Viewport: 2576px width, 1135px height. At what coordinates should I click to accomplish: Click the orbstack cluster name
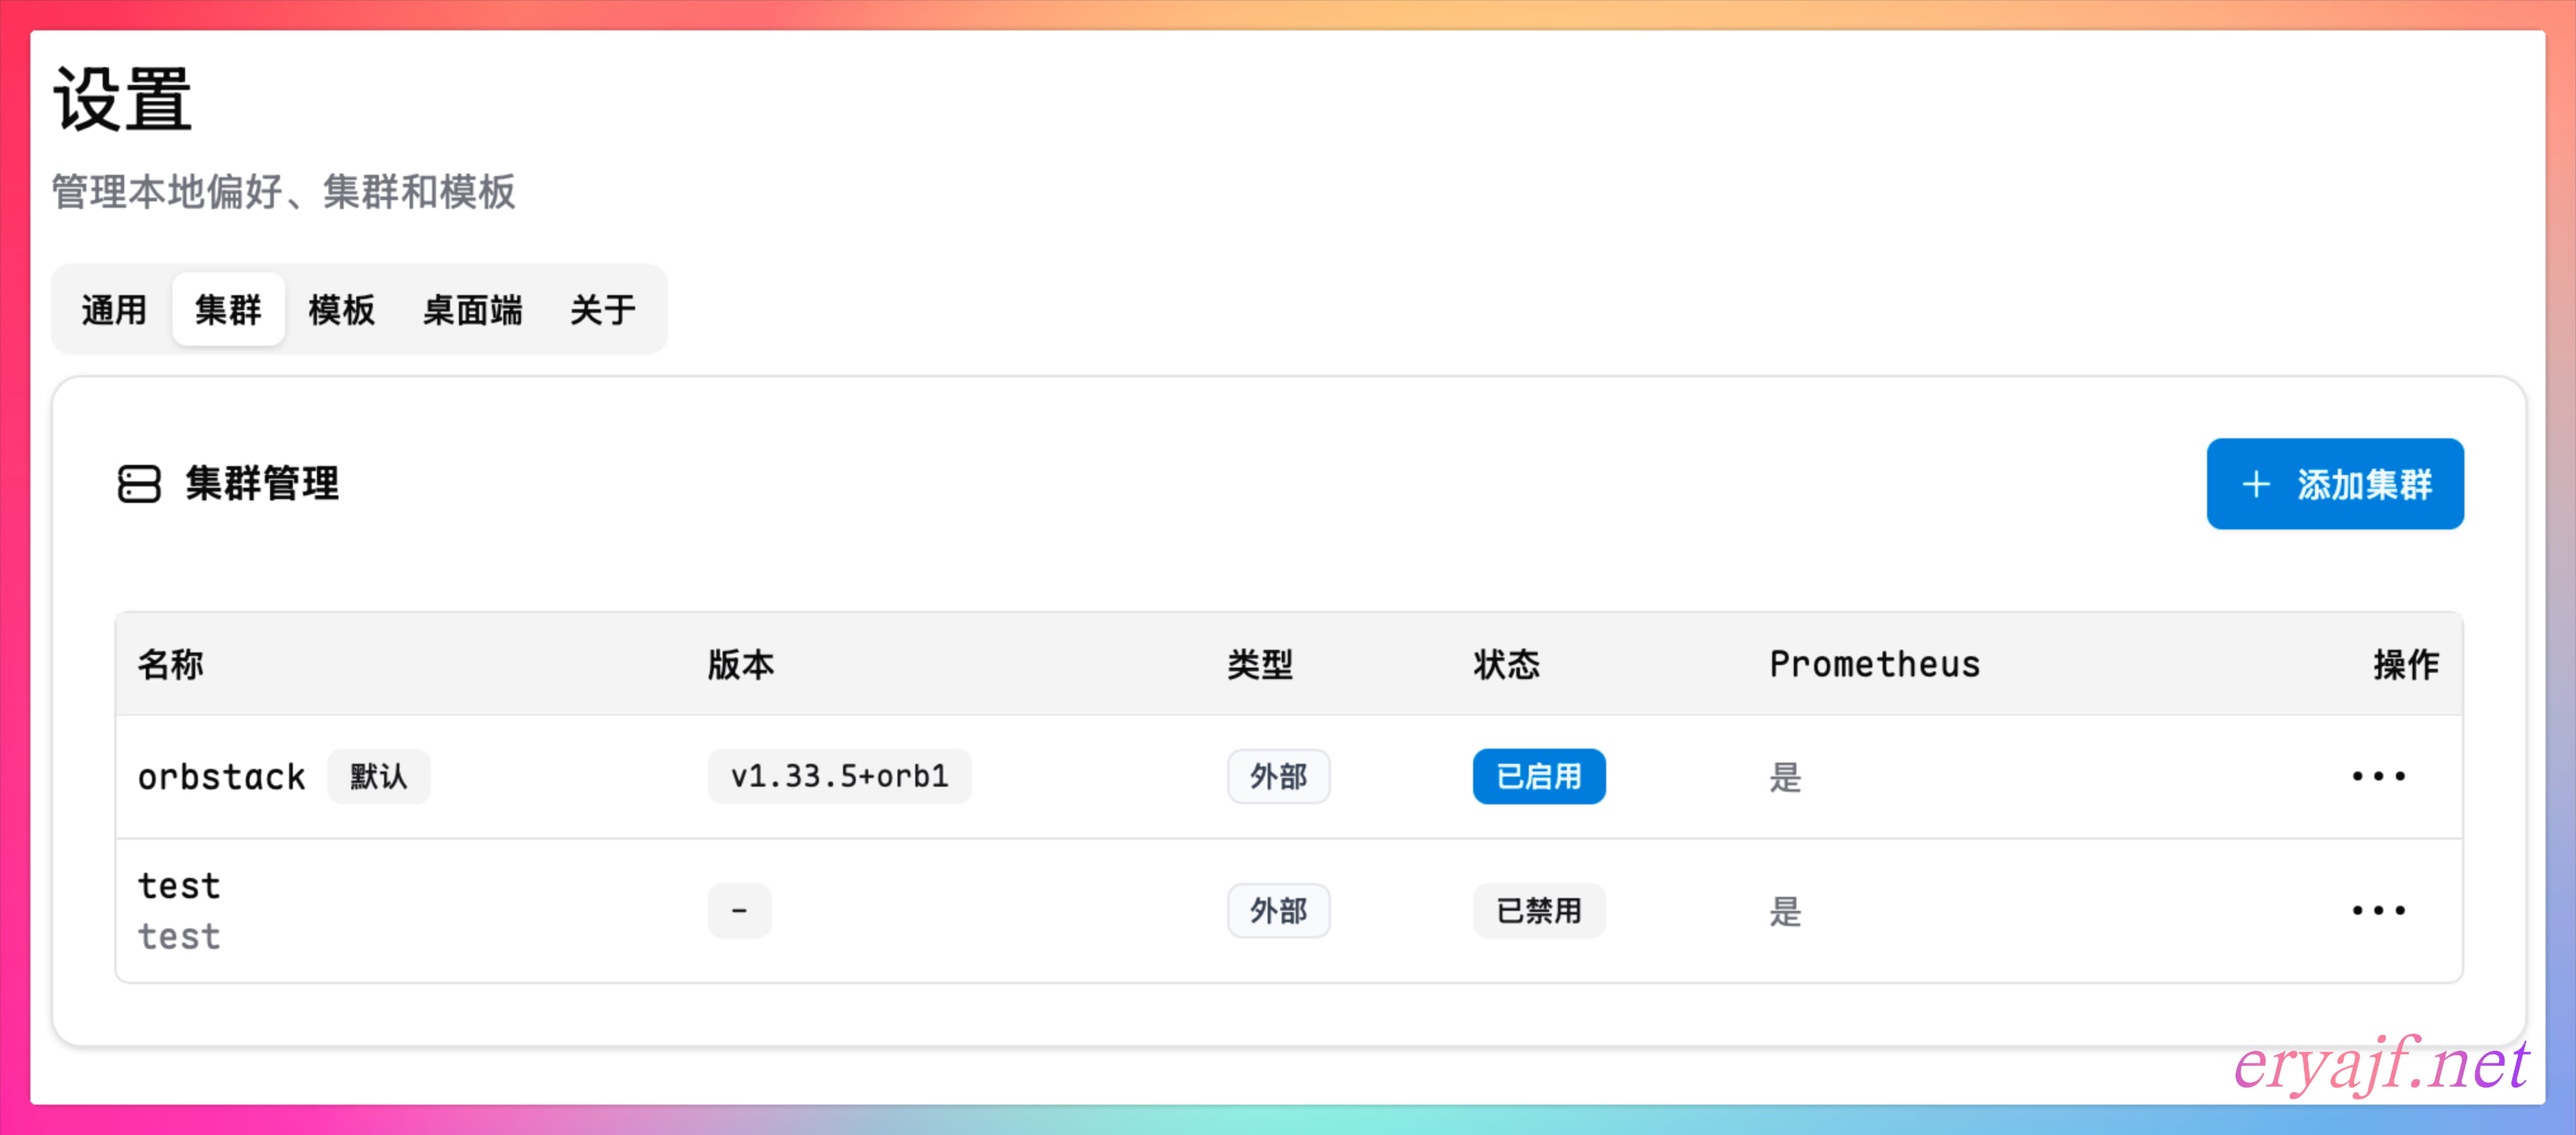pyautogui.click(x=221, y=777)
